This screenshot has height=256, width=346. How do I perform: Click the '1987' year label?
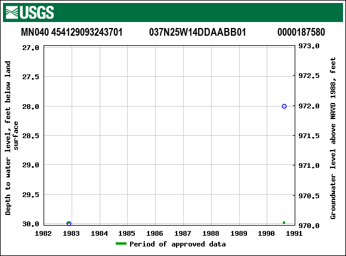click(x=183, y=233)
